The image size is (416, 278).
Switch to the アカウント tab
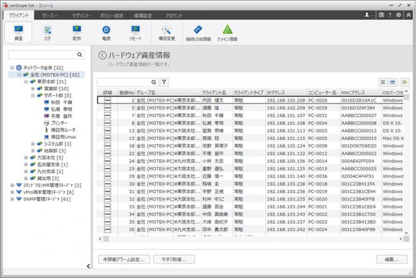click(x=174, y=16)
